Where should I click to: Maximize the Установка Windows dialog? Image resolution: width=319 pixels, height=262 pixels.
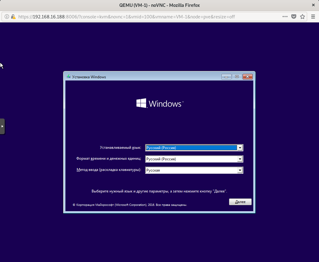(237, 77)
